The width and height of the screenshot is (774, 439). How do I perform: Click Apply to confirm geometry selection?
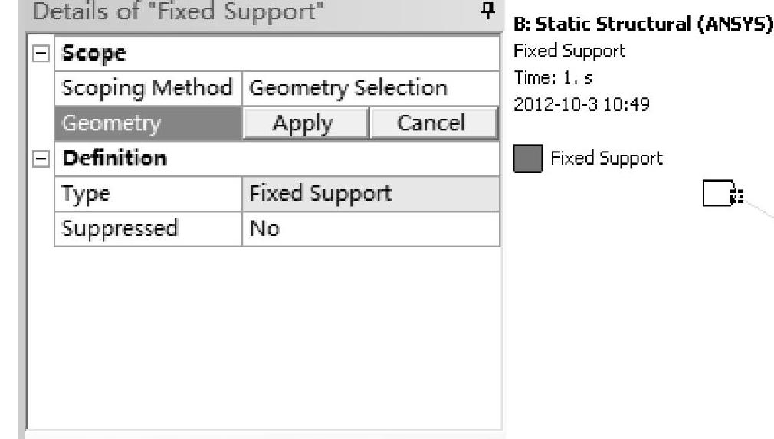tap(306, 123)
